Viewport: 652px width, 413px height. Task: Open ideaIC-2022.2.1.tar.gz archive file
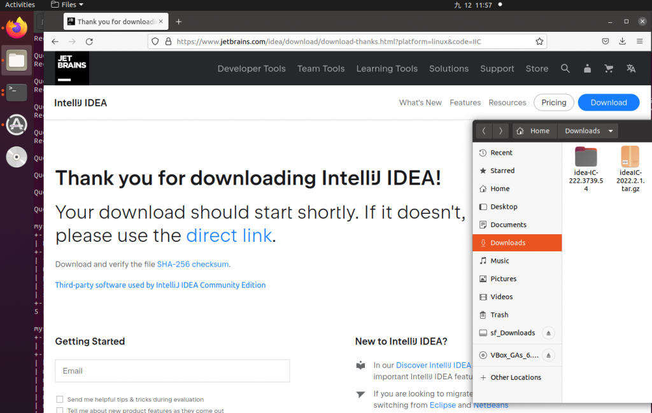click(x=630, y=168)
